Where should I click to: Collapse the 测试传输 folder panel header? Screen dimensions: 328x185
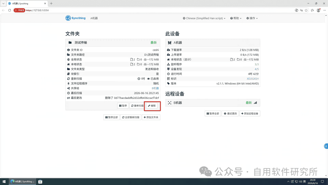(113, 43)
